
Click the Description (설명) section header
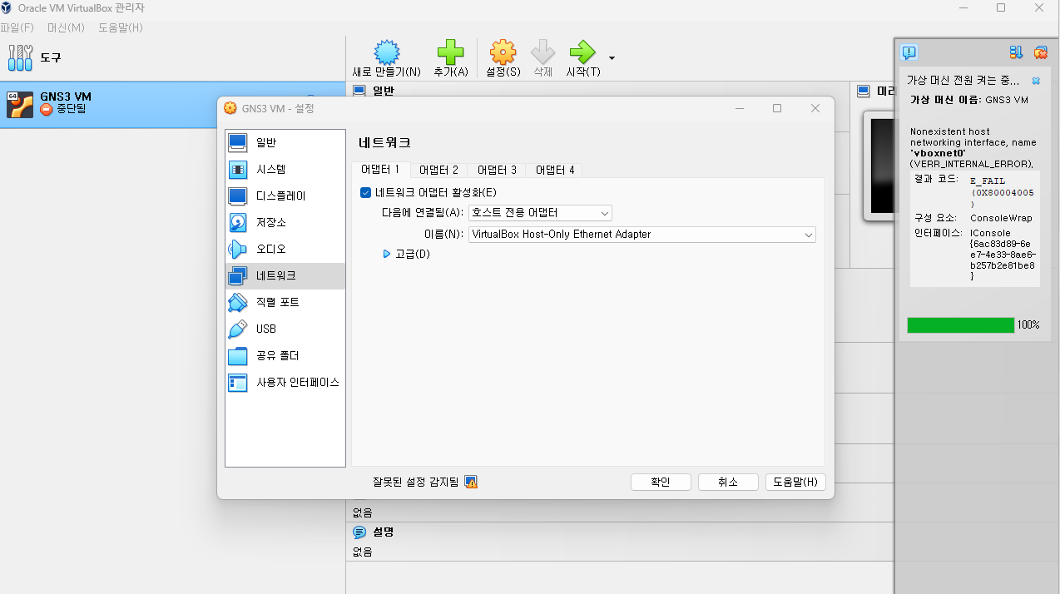point(383,532)
